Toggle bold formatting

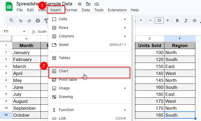pos(177,20)
